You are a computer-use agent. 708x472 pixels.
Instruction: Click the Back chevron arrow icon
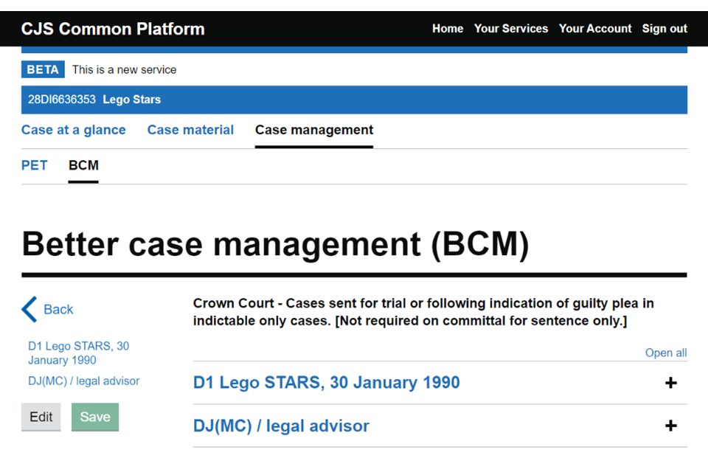click(29, 310)
